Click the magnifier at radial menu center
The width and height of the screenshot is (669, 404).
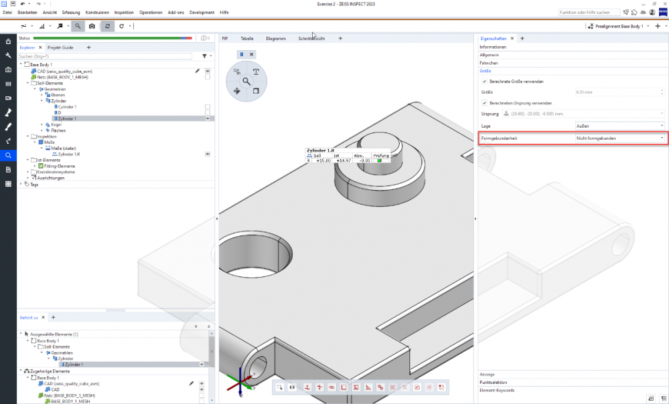tap(246, 81)
